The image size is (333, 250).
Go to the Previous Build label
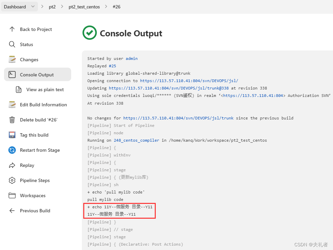(35, 211)
